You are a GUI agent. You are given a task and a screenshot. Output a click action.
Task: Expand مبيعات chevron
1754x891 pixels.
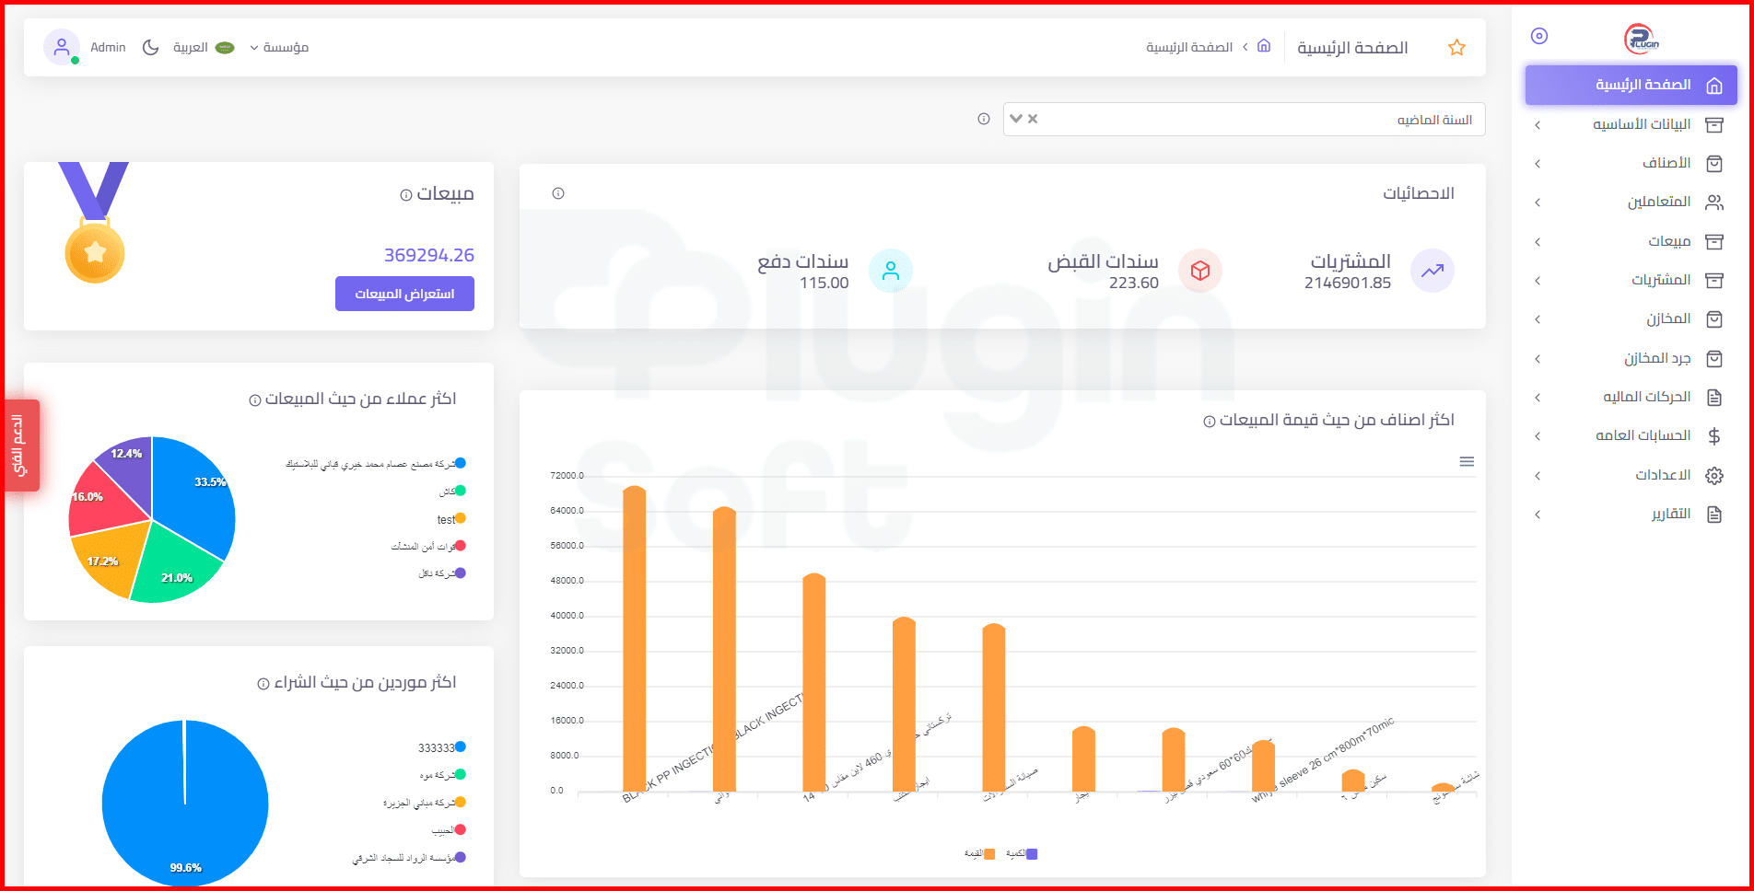tap(1538, 242)
